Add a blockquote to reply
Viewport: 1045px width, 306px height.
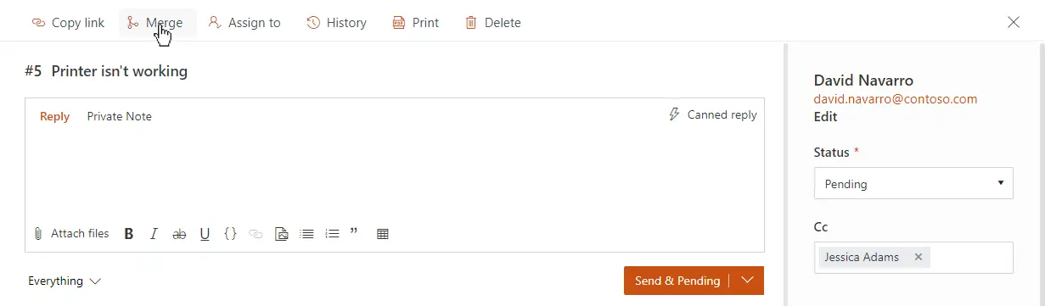(355, 234)
